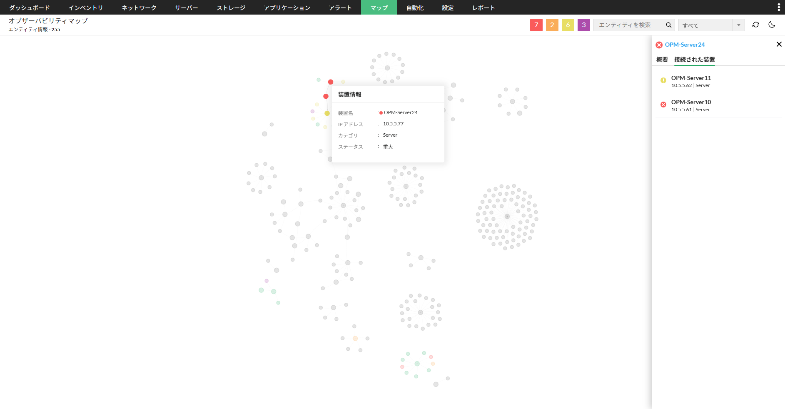
Task: Open the ストレージ menu
Action: click(231, 7)
